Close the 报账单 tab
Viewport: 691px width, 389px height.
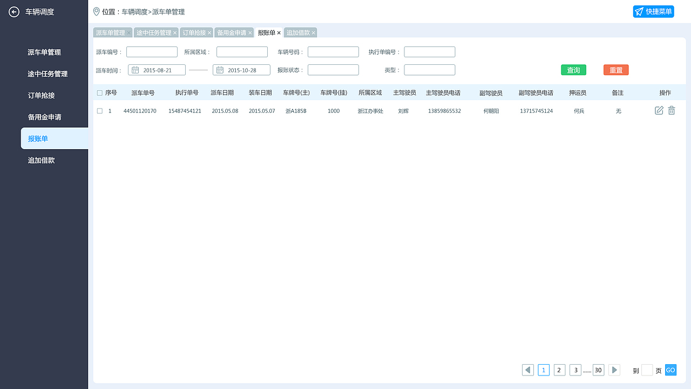pyautogui.click(x=279, y=33)
